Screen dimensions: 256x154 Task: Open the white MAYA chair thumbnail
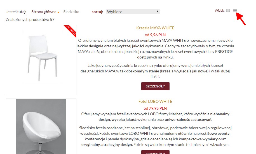[x=41, y=60]
